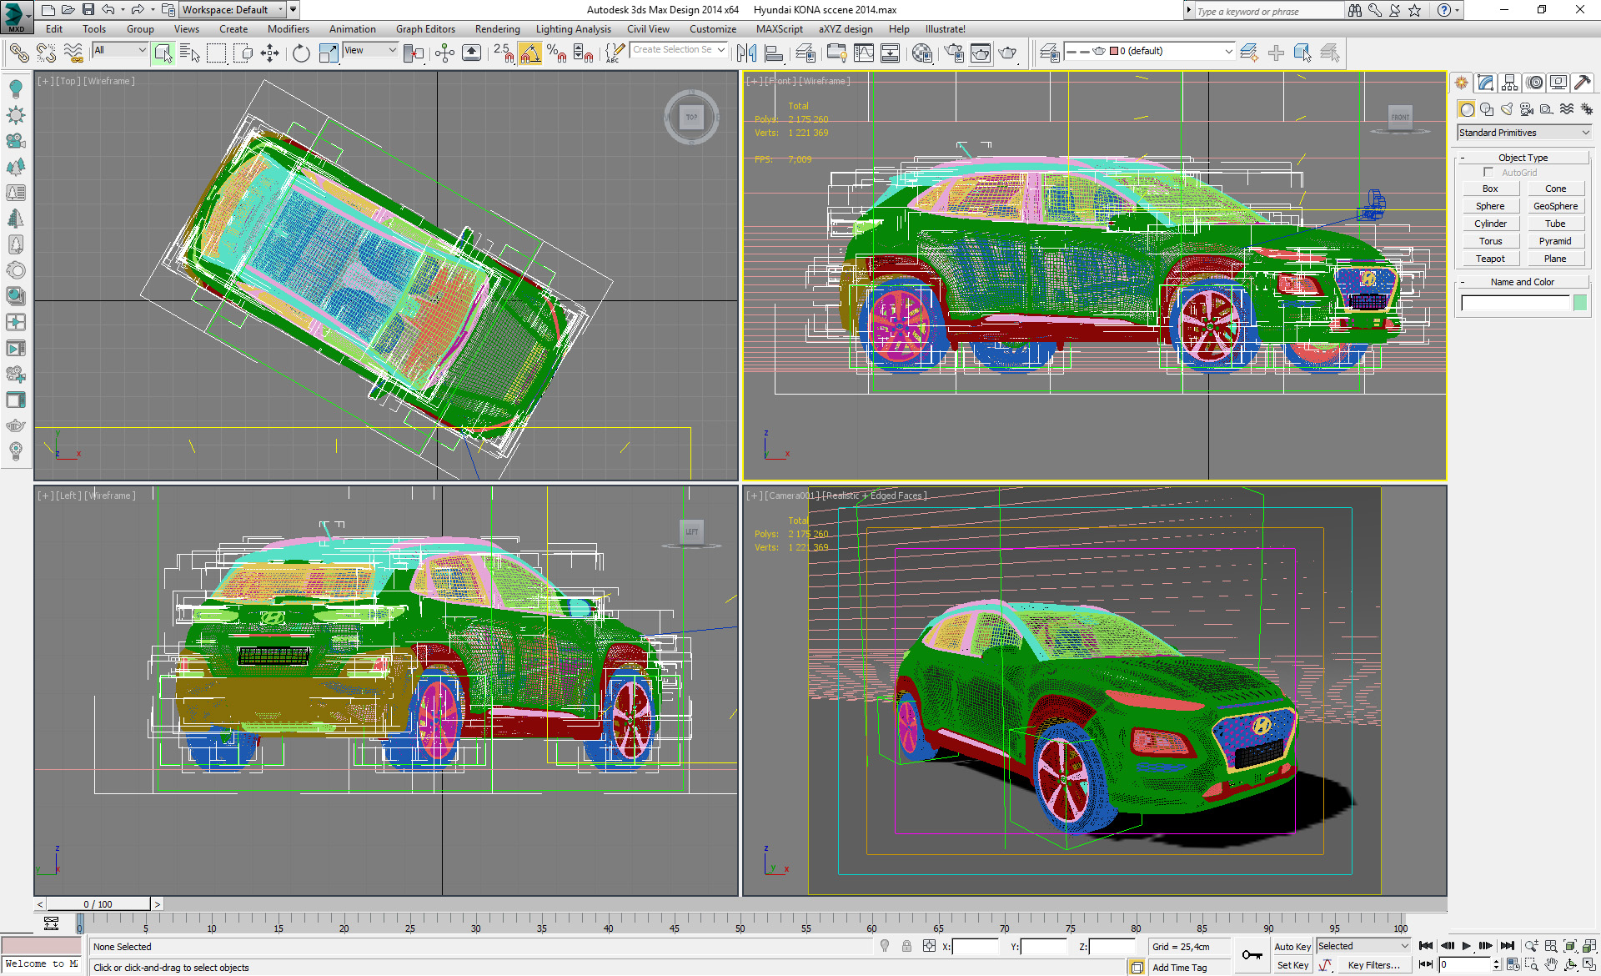
Task: Activate the Select and Move tool
Action: tap(269, 53)
